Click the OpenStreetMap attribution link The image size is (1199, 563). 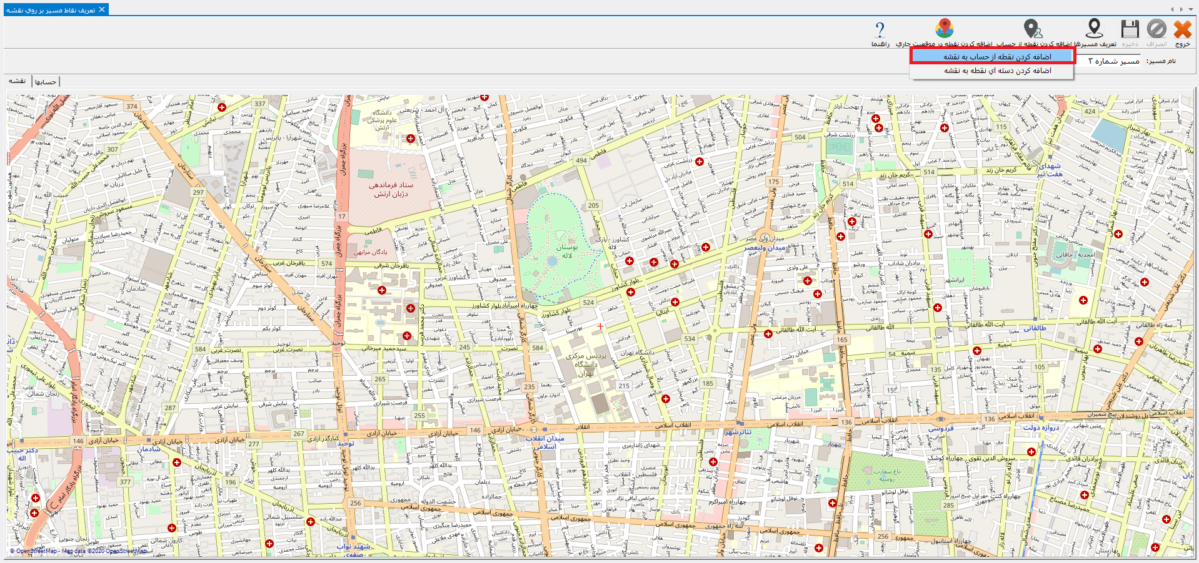tap(33, 551)
